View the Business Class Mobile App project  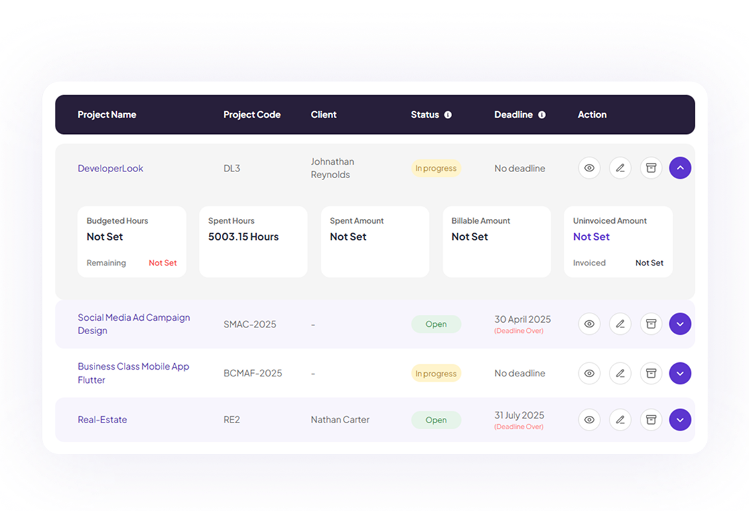point(589,373)
